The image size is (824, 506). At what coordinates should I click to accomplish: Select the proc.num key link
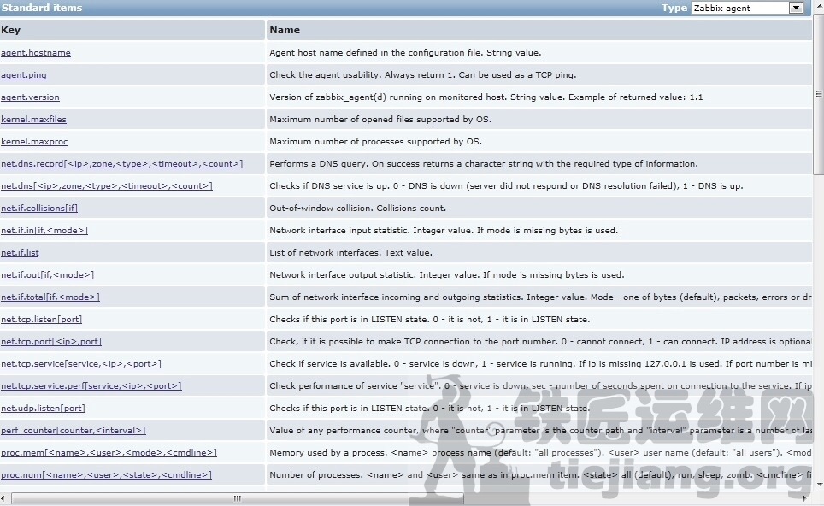pyautogui.click(x=106, y=475)
